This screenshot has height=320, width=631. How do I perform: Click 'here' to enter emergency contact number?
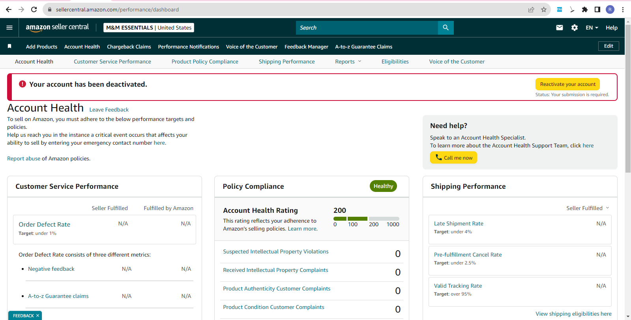(x=159, y=143)
